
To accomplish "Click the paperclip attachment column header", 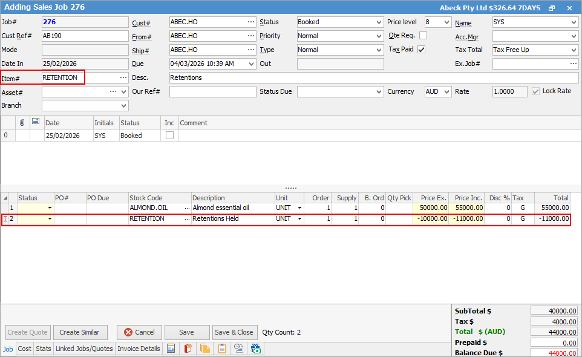I will (x=22, y=122).
